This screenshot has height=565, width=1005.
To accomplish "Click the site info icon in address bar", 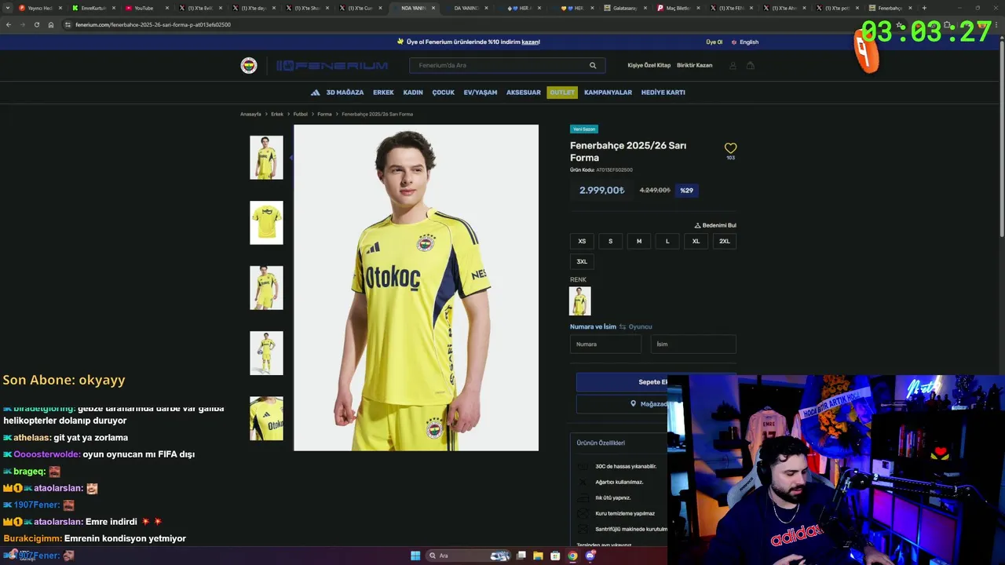I will pos(68,24).
